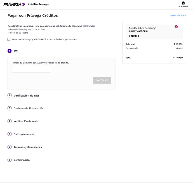This screenshot has height=183, width=193.
Task: Expand the Datos personales step
Action: [24, 134]
